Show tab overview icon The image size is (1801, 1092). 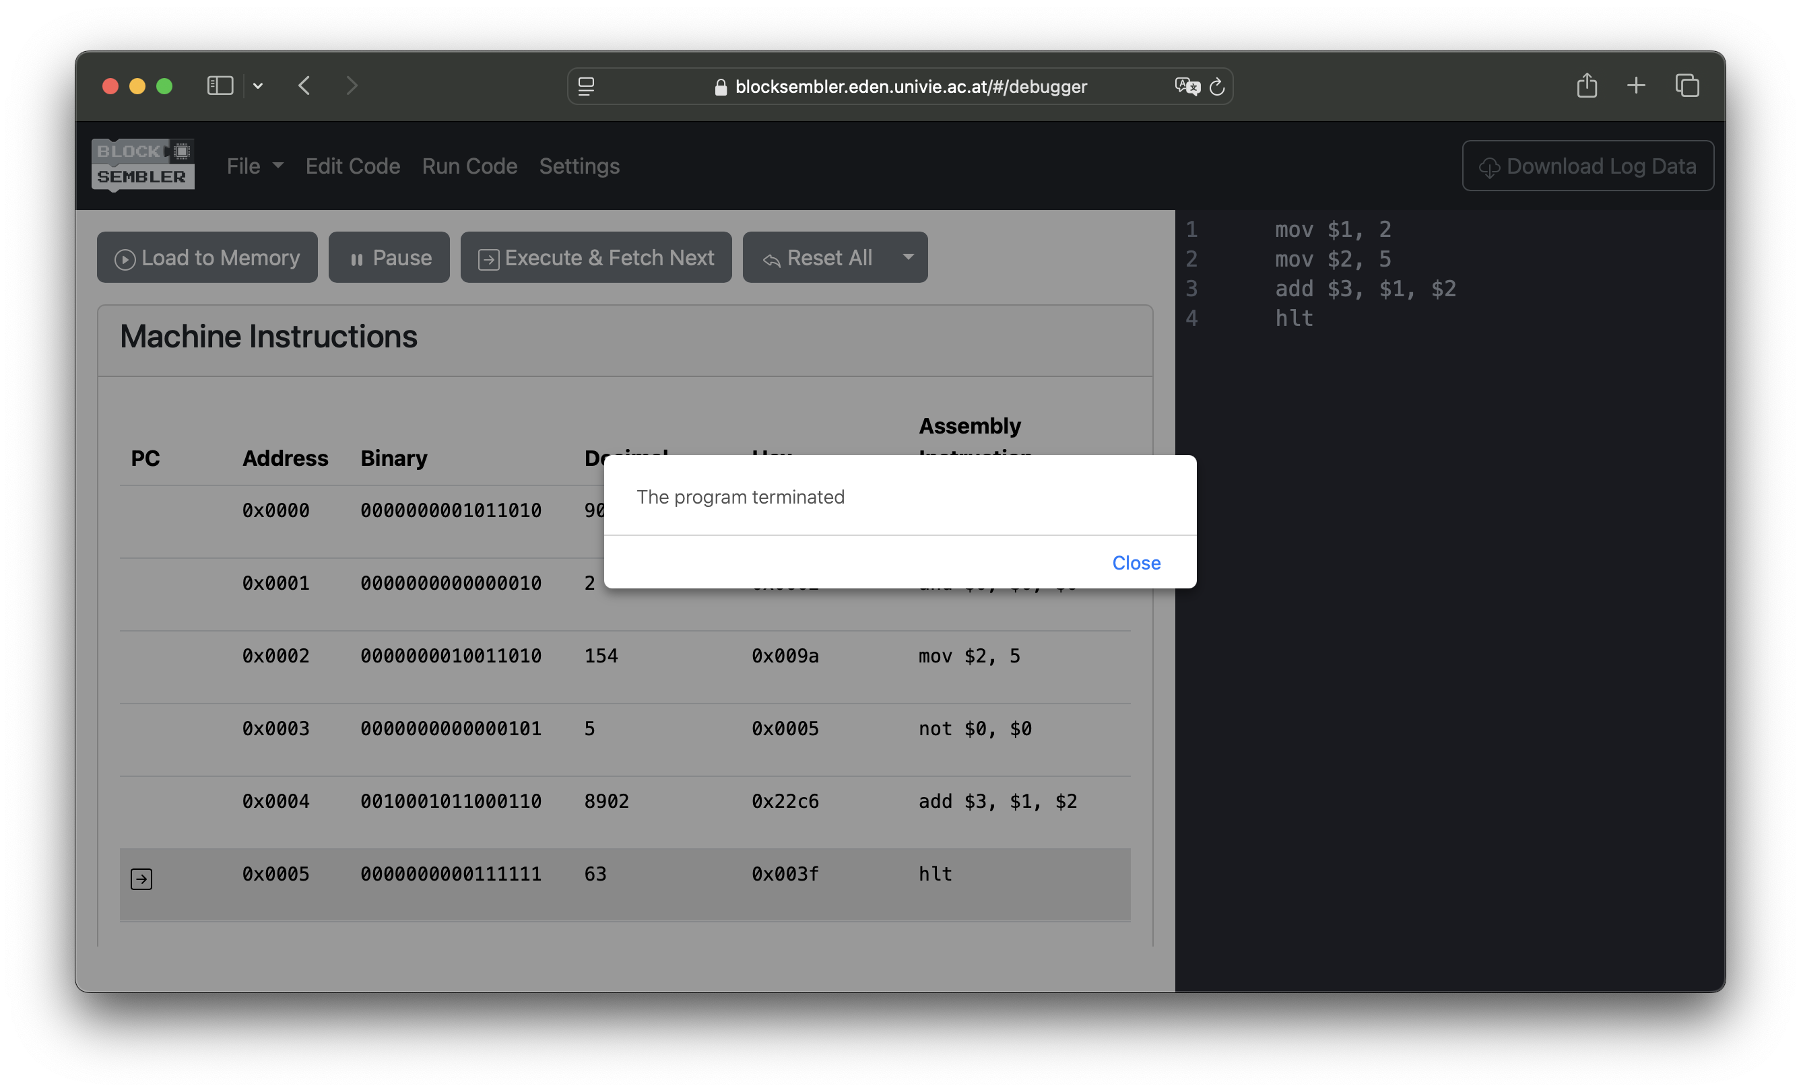coord(1687,86)
